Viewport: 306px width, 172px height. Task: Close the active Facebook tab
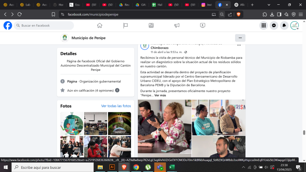tap(227, 5)
